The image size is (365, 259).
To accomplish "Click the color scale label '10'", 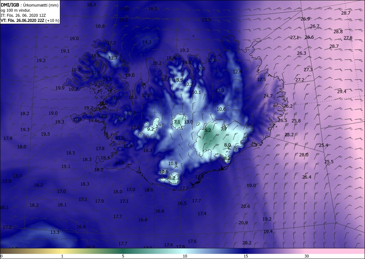I will [185, 256].
